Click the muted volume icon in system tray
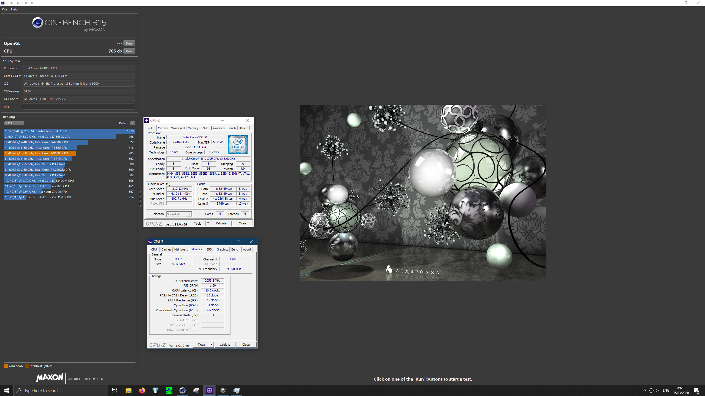Viewport: 705px width, 396px height. pyautogui.click(x=658, y=391)
